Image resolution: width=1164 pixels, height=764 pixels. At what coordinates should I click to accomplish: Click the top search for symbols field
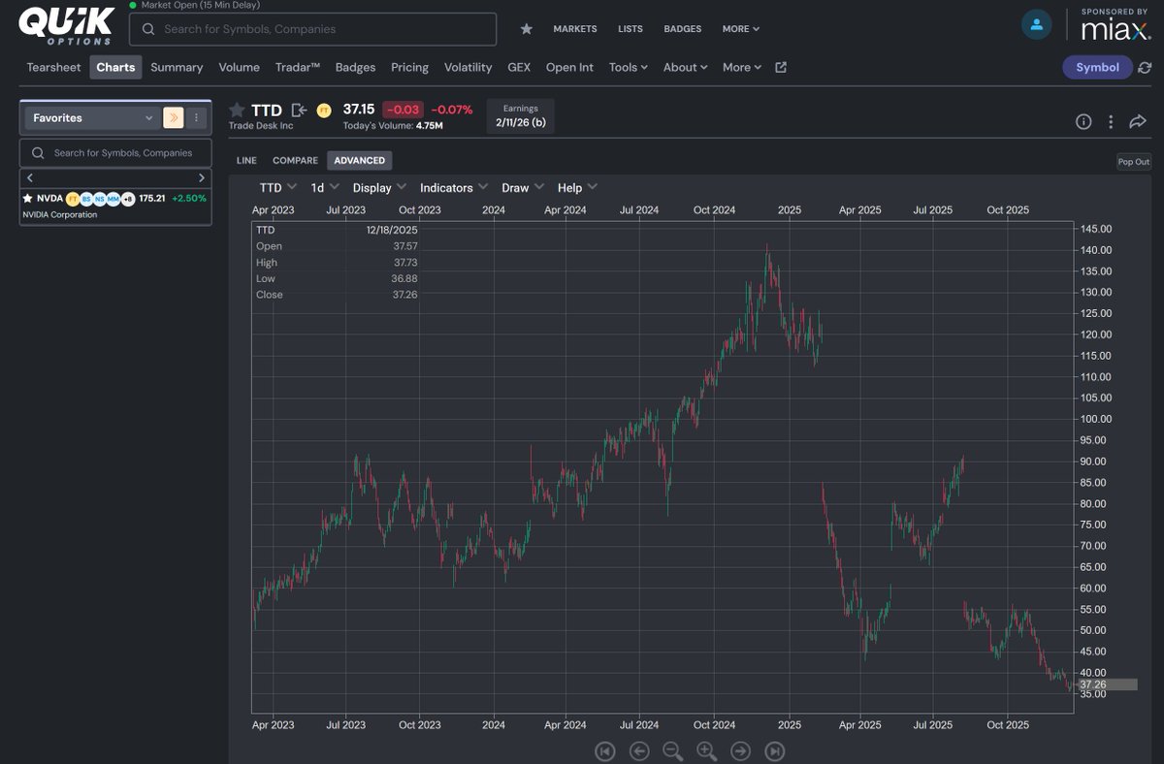pyautogui.click(x=313, y=29)
